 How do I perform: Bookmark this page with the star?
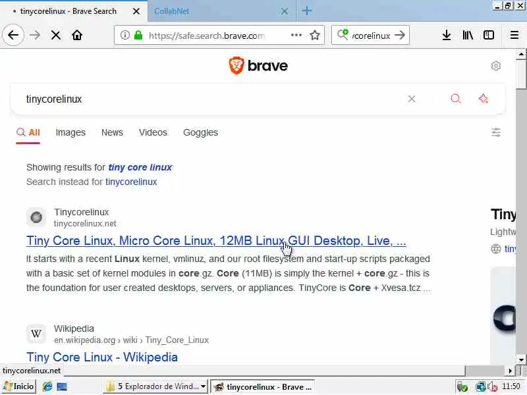point(315,35)
